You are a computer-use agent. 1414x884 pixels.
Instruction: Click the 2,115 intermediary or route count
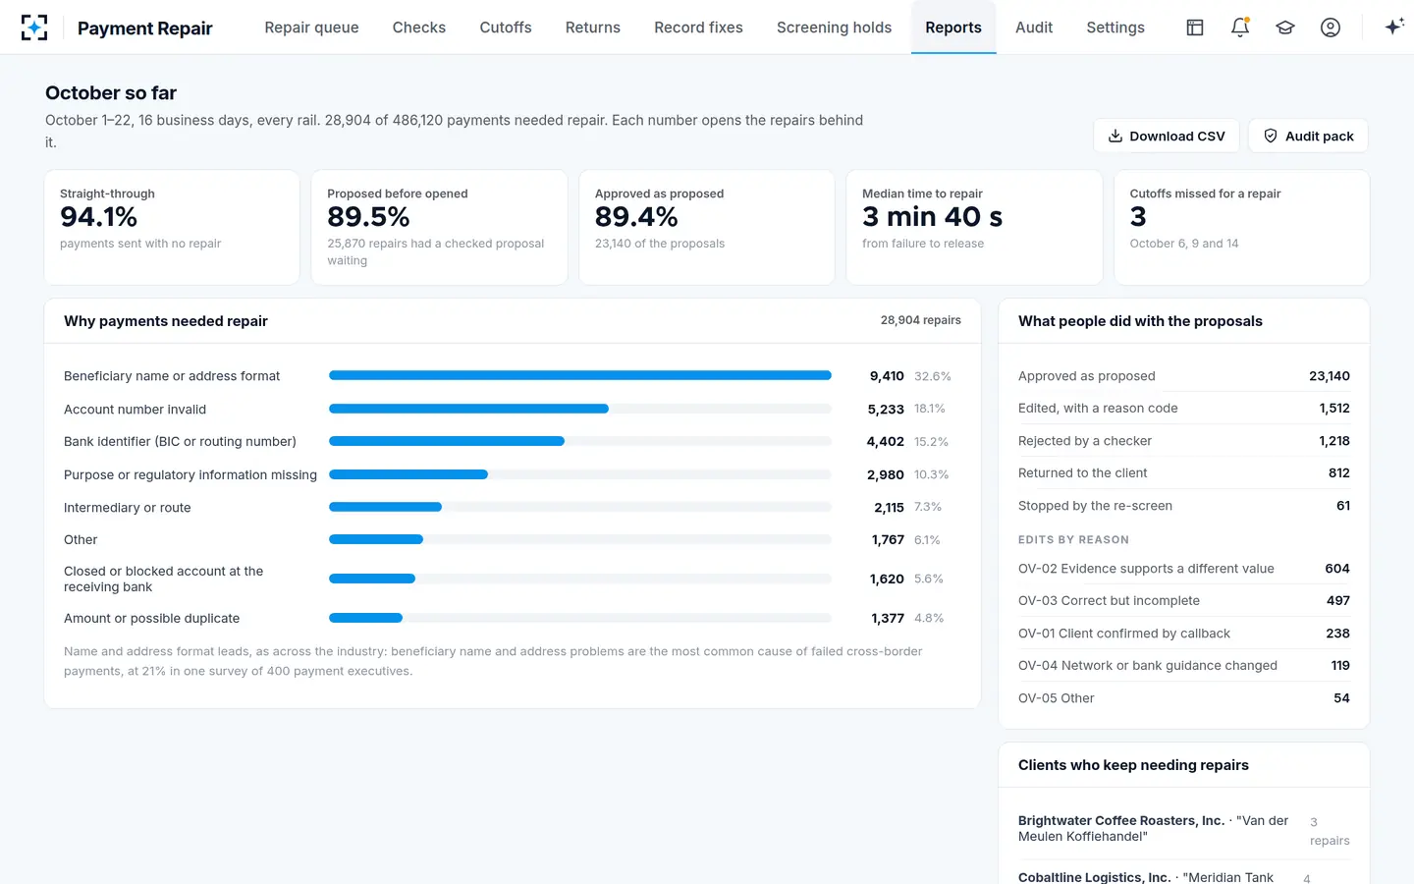point(889,507)
